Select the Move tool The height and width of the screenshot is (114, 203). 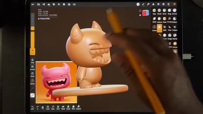pos(164,11)
